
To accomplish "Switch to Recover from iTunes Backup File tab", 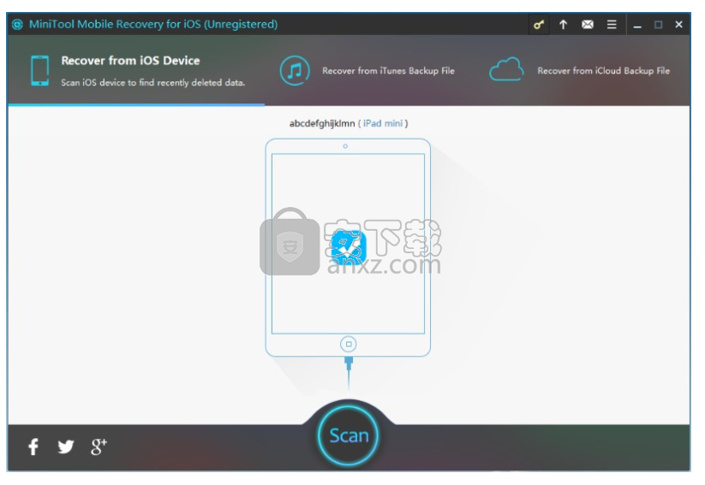I will click(367, 70).
